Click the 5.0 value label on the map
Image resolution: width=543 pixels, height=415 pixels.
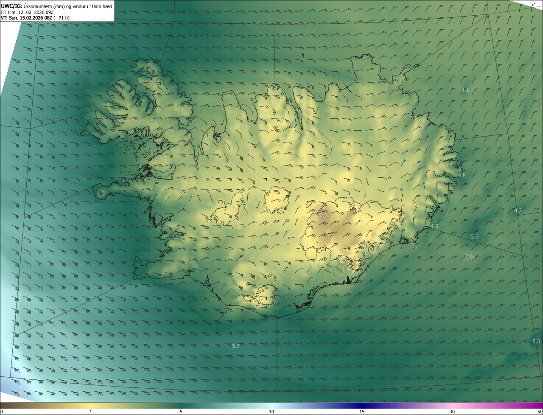475,237
